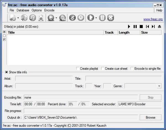Expand the Genre dropdown
The height and width of the screenshot is (130, 166).
(x=159, y=86)
